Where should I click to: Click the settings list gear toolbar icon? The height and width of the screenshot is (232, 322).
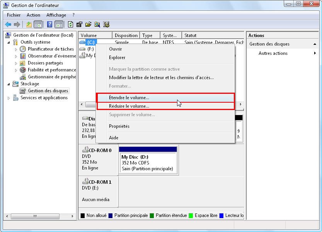pyautogui.click(x=106, y=25)
